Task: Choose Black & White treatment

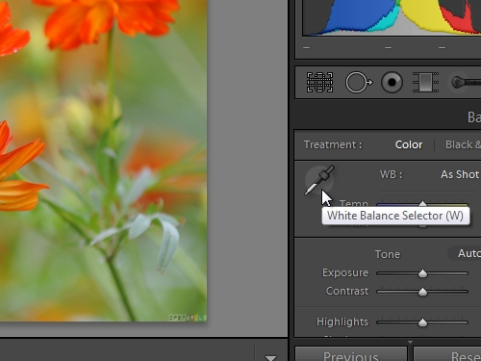Action: click(x=463, y=144)
